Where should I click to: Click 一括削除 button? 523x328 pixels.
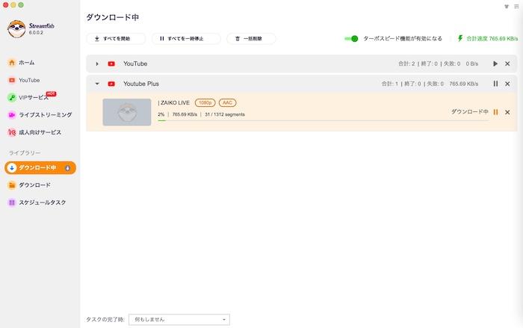(x=251, y=39)
